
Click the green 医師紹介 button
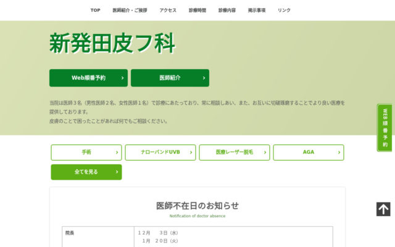(x=170, y=78)
